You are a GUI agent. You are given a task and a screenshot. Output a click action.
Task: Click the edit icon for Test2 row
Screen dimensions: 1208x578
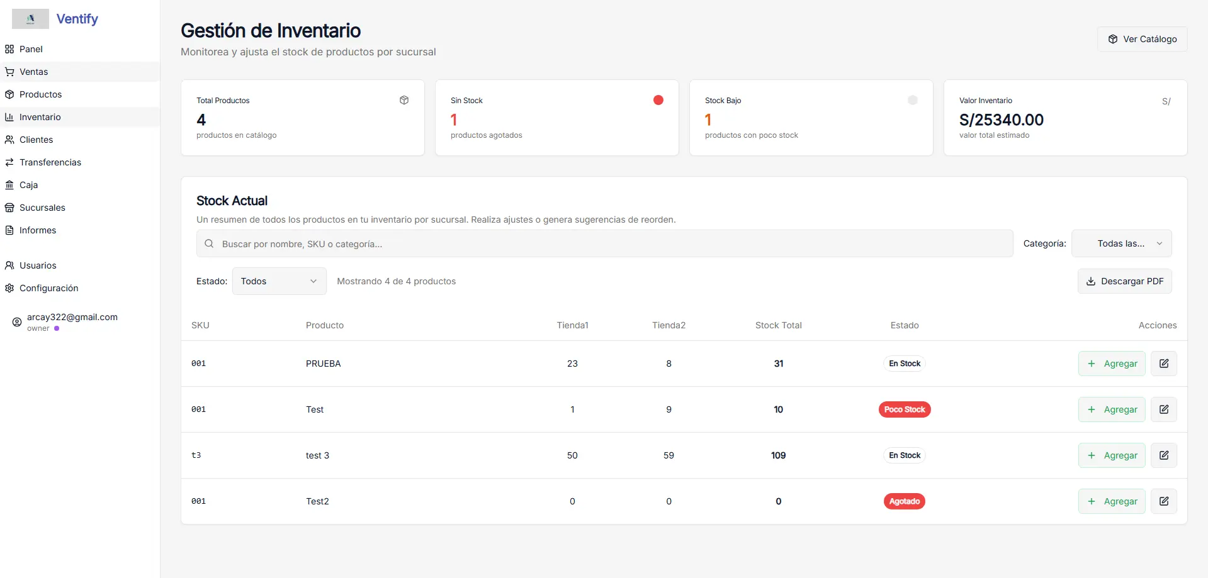[x=1163, y=501]
